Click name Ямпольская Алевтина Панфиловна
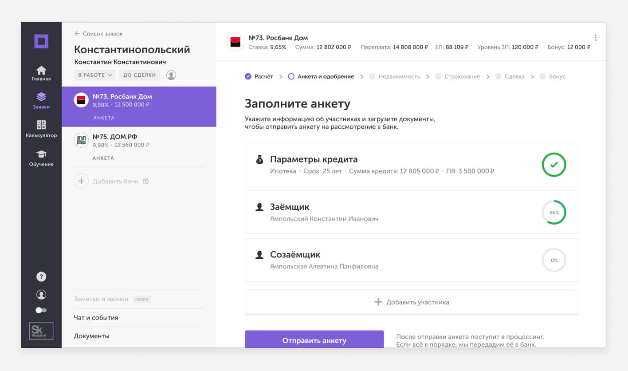Image resolution: width=628 pixels, height=371 pixels. click(x=324, y=266)
